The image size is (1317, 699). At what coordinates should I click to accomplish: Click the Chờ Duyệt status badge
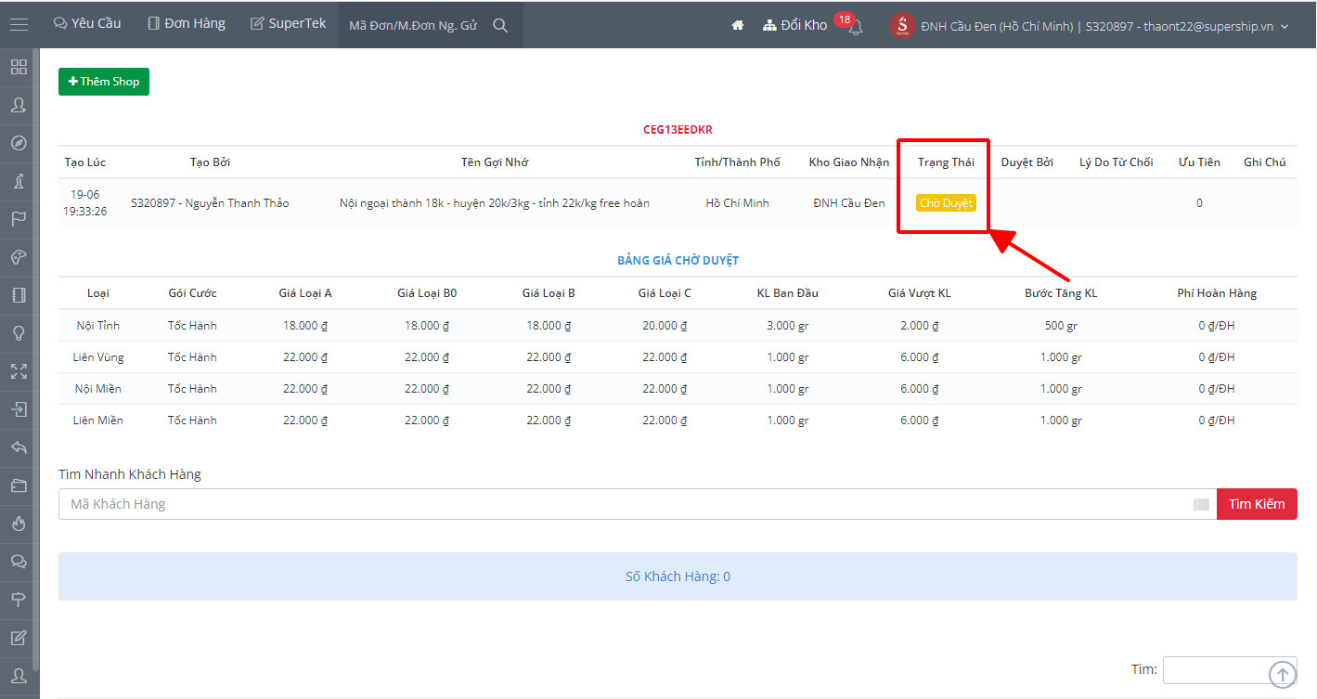tap(946, 202)
